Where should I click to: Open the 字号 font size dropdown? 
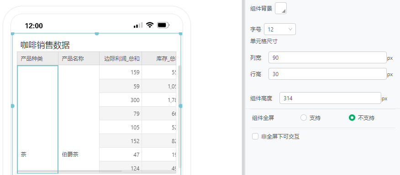[280, 29]
